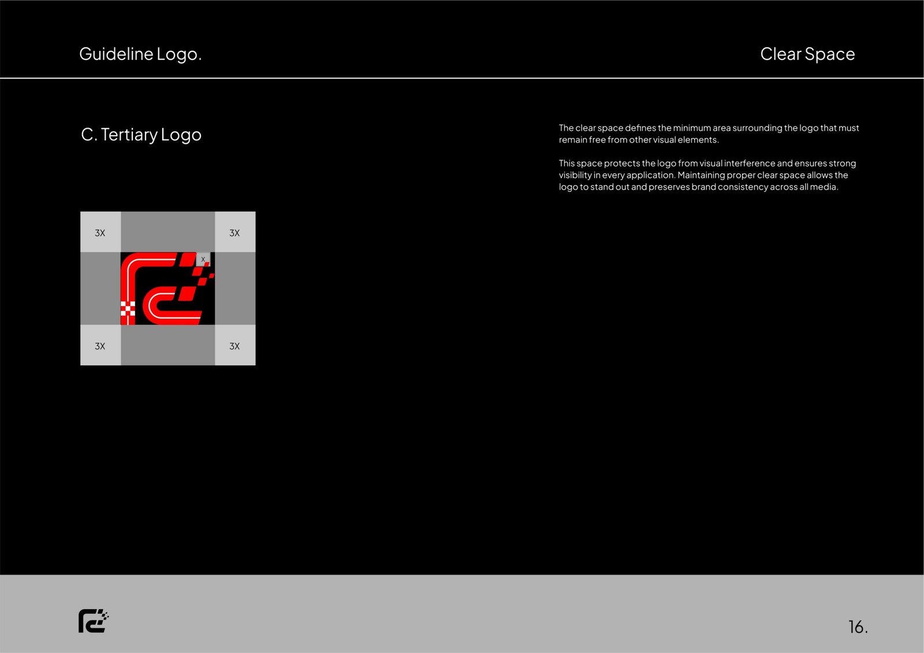Select the small X unit square on the logo
Viewport: 924px width, 653px height.
coord(203,259)
